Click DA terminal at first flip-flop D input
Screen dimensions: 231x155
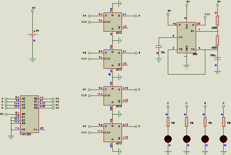(x=89, y=16)
